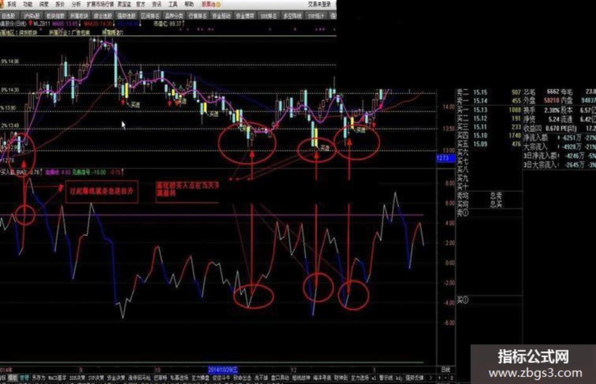Open the 分析 menu
The height and width of the screenshot is (384, 596).
(x=76, y=4)
